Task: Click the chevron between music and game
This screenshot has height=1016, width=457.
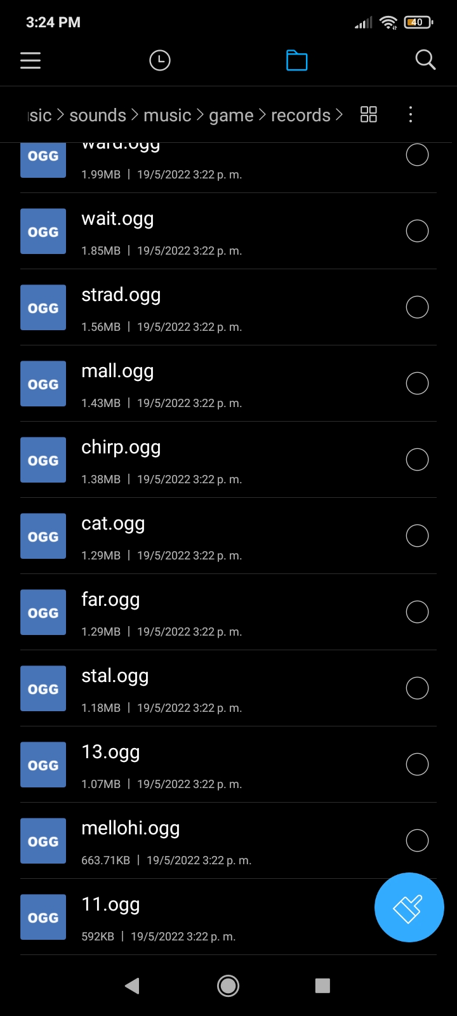Action: click(x=200, y=115)
